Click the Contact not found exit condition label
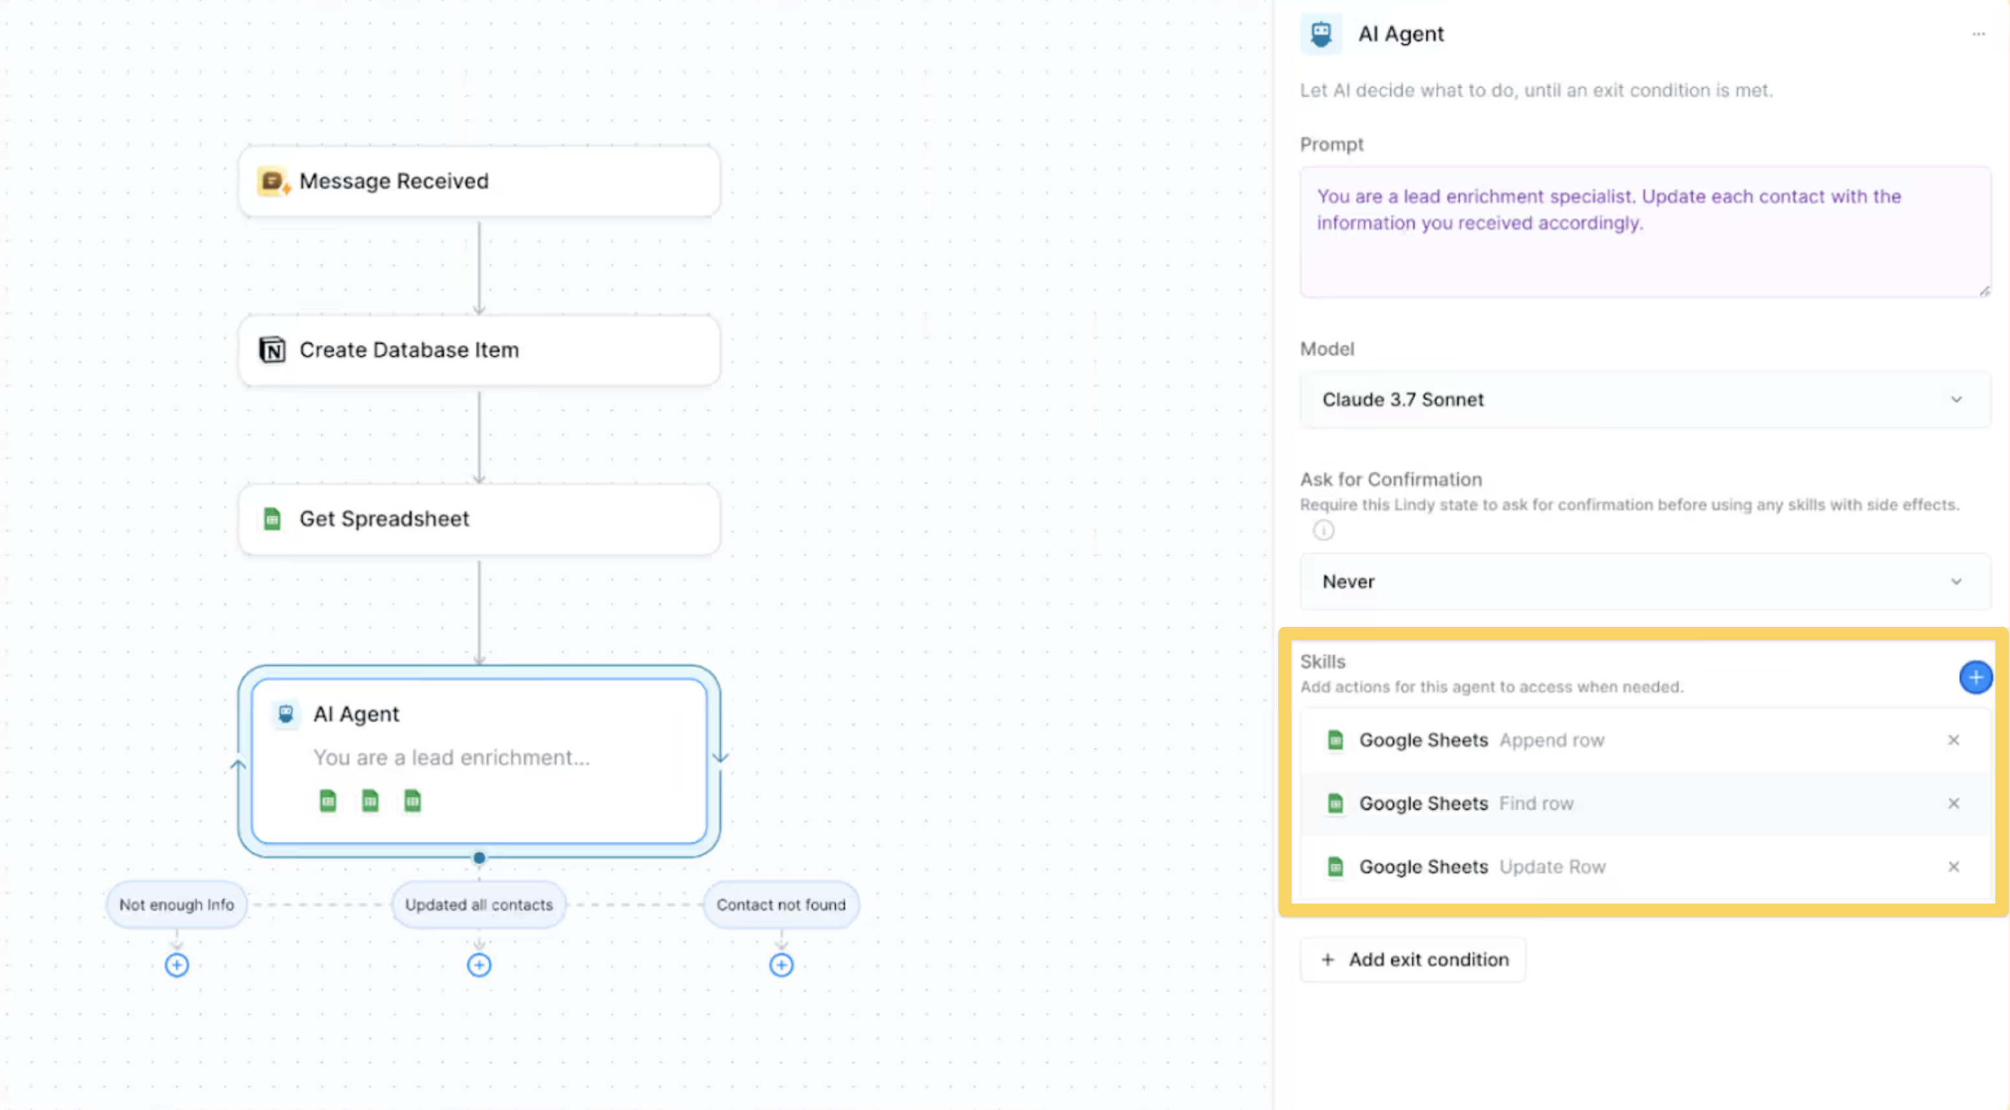 (781, 904)
